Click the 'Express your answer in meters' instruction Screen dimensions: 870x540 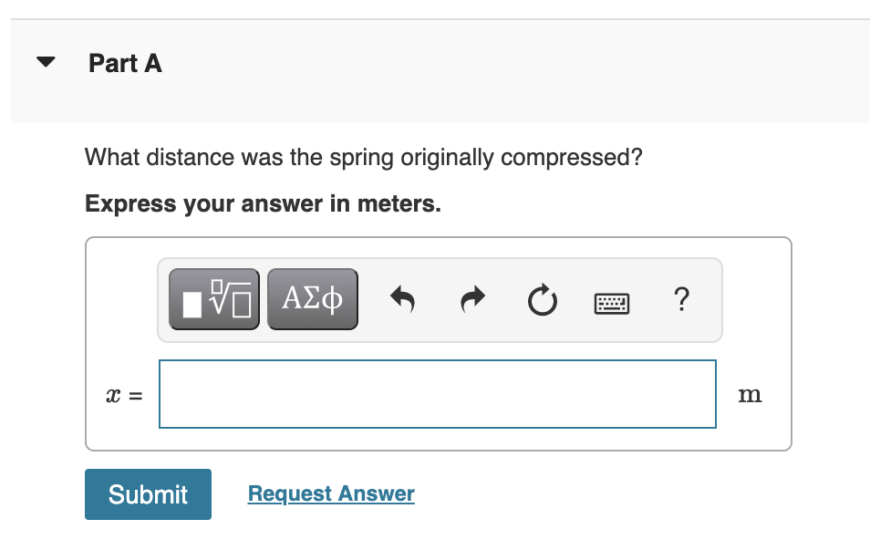tap(263, 203)
